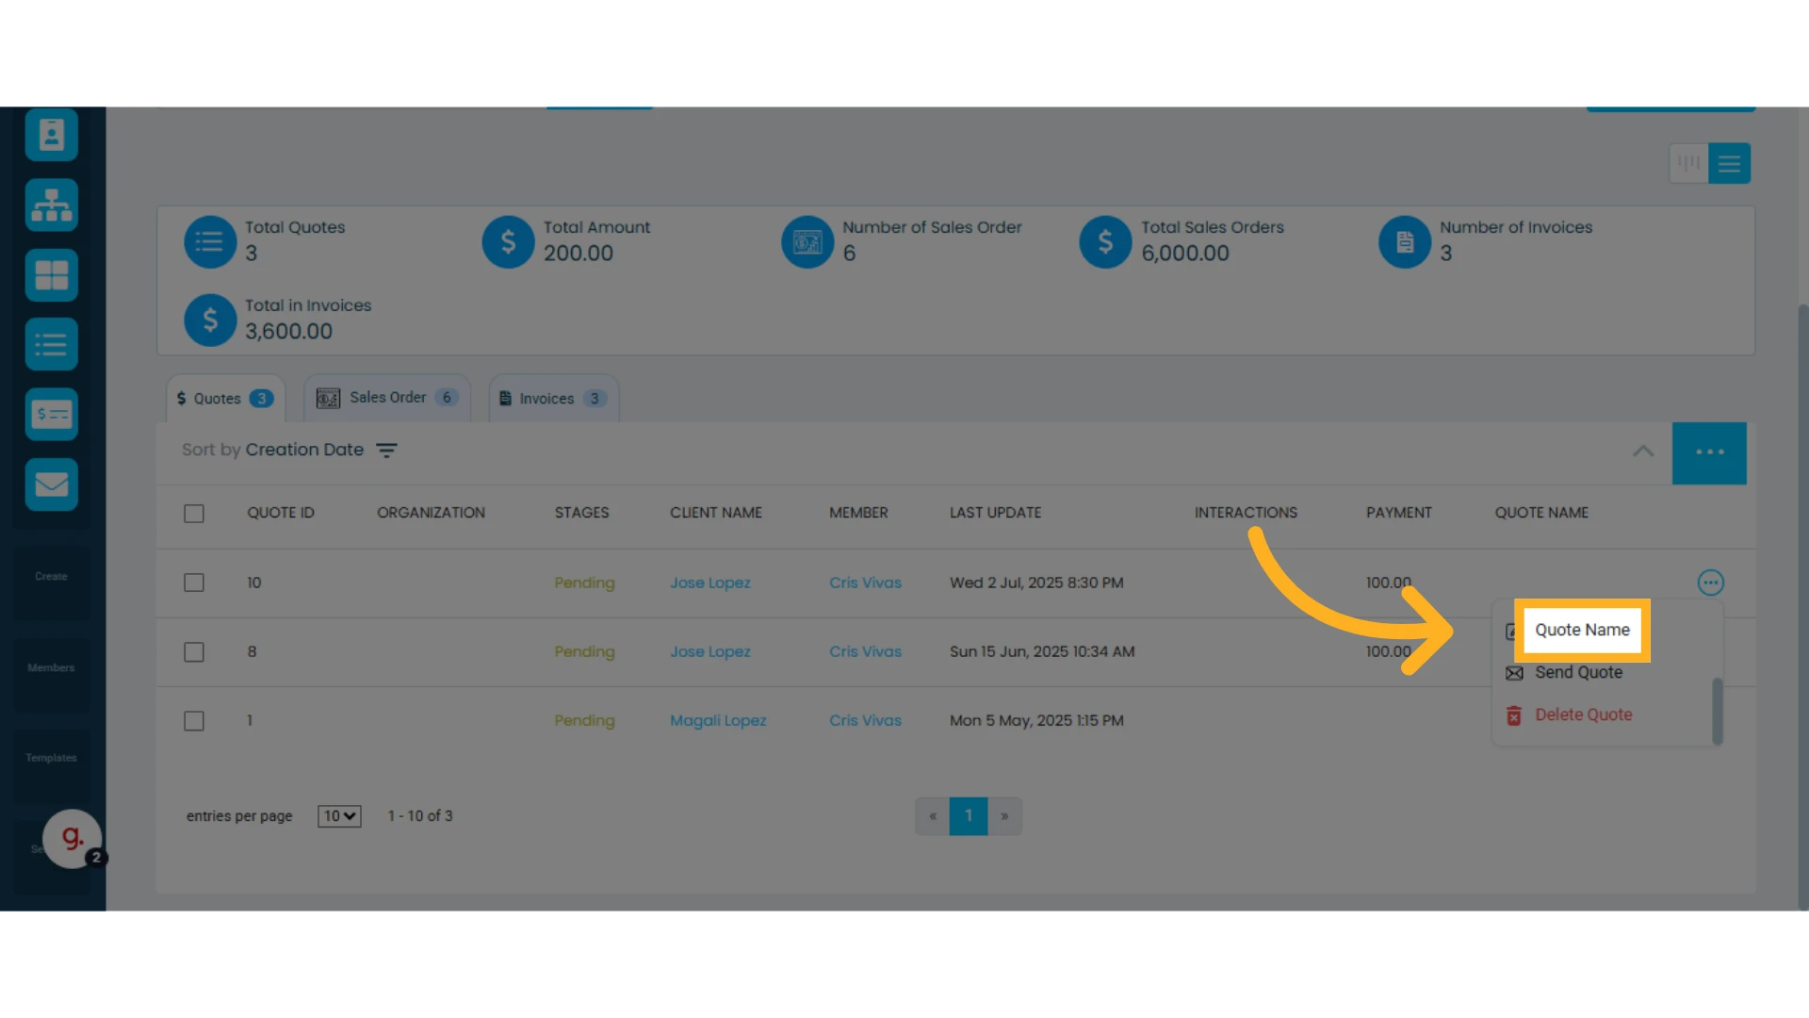Go to page 1 in pagination
The height and width of the screenshot is (1018, 1809).
(969, 816)
